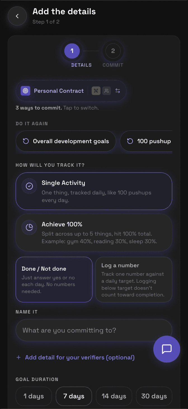Reuse the 100 pushup preset
Screen dimensions: 188x409
tap(146, 141)
